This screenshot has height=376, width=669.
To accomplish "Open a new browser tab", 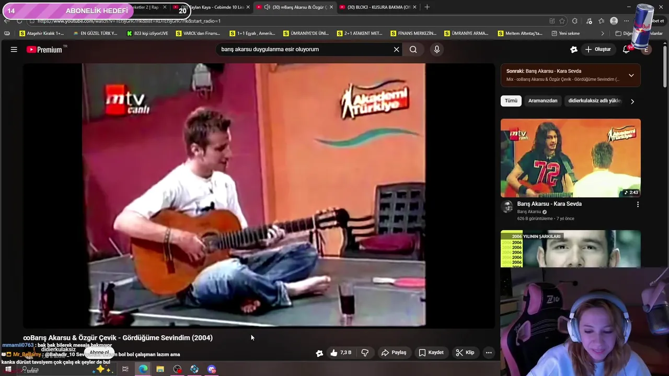I will click(x=427, y=7).
